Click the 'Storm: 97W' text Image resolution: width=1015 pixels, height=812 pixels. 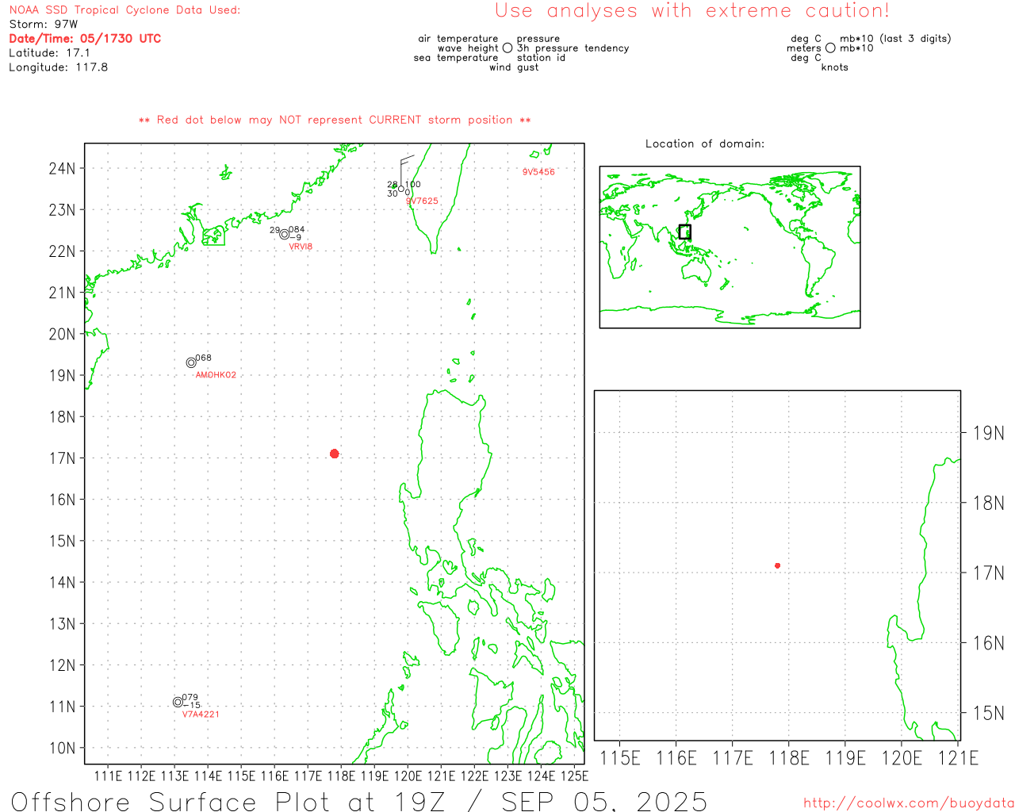[44, 25]
